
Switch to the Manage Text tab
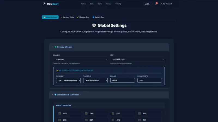(83, 17)
